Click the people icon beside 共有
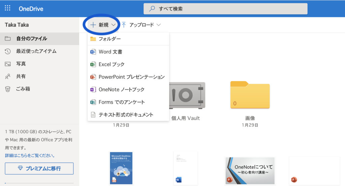Image resolution: width=345 pixels, height=186 pixels. (x=8, y=76)
